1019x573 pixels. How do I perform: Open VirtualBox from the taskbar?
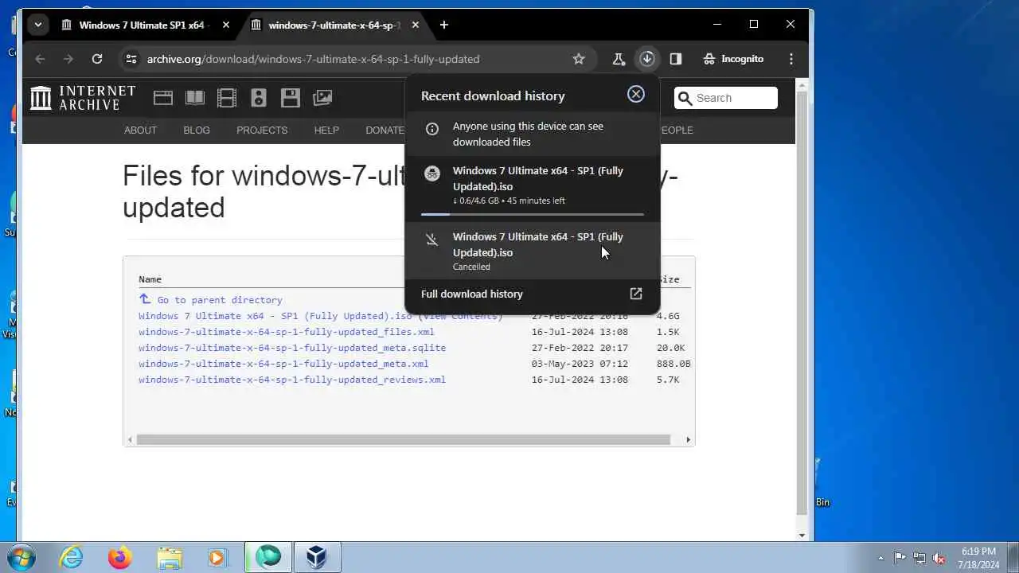tap(317, 557)
